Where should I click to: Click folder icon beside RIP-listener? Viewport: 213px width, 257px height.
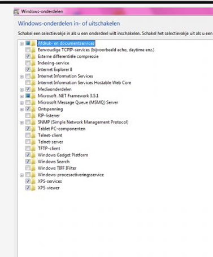tap(33, 115)
